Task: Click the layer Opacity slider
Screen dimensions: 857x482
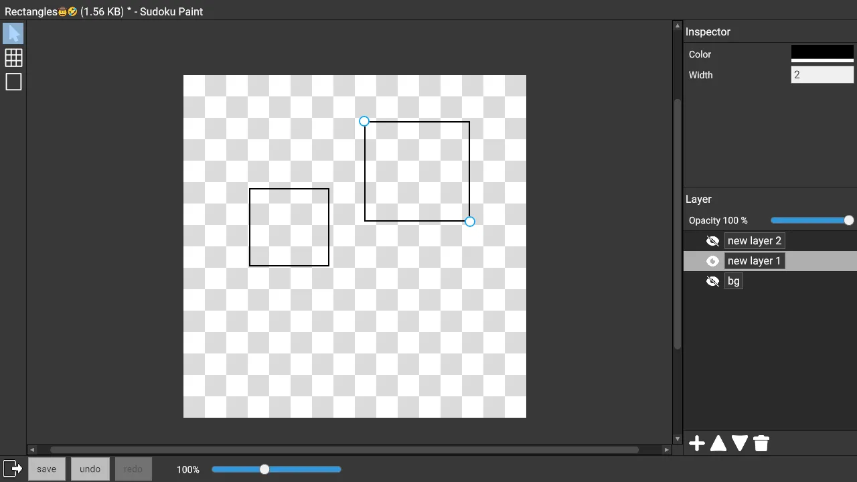Action: click(811, 220)
